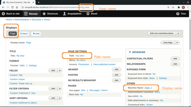Add a No Results Behavior item

click(116, 80)
